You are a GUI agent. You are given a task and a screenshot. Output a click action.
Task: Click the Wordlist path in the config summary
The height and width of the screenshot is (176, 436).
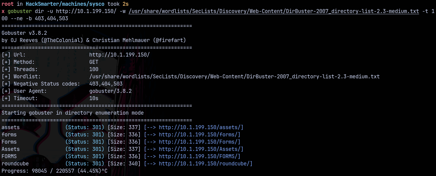(x=234, y=77)
